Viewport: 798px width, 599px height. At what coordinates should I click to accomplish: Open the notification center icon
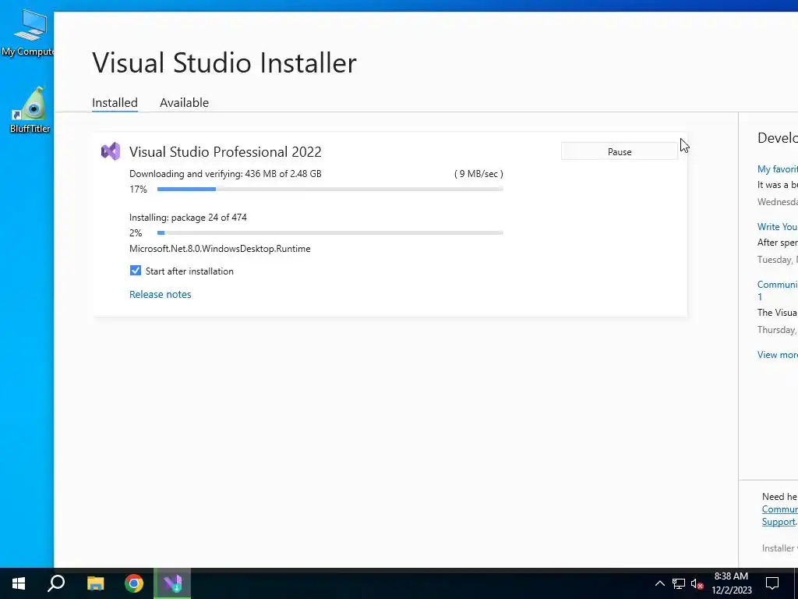(x=772, y=583)
